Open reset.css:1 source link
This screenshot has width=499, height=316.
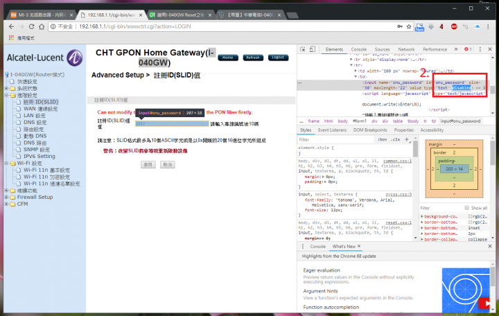tap(399, 222)
